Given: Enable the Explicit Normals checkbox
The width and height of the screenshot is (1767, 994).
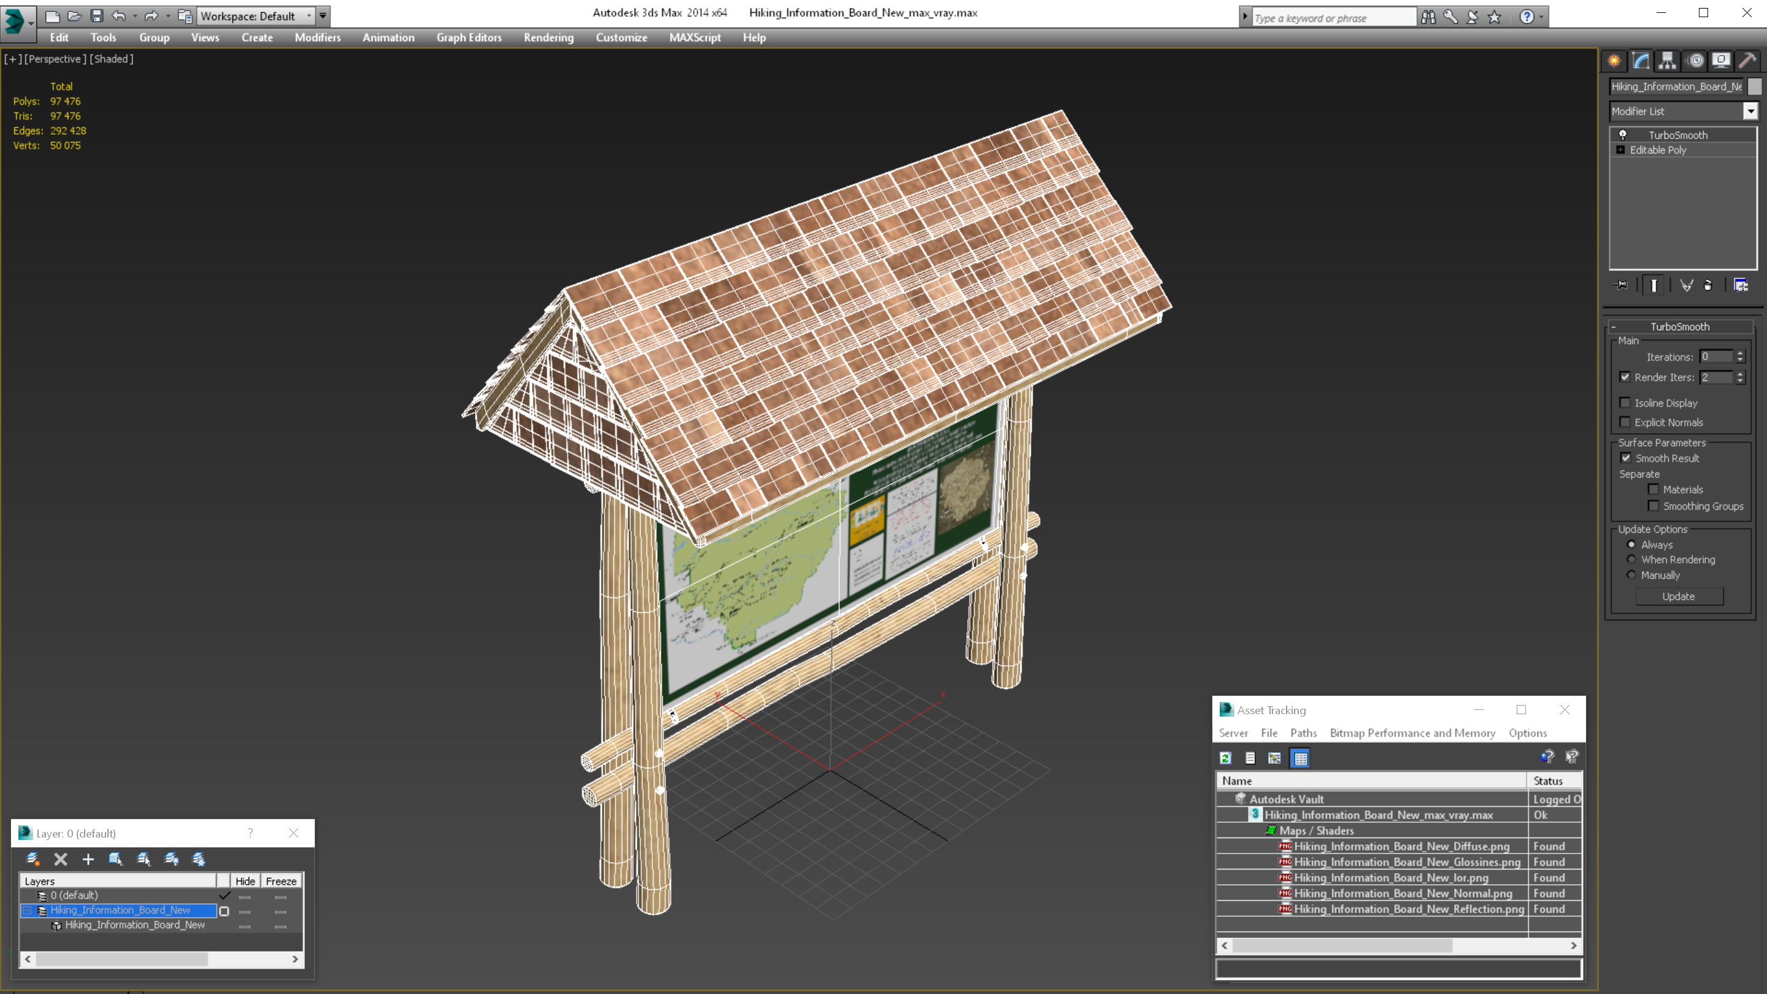Looking at the screenshot, I should click(x=1625, y=422).
